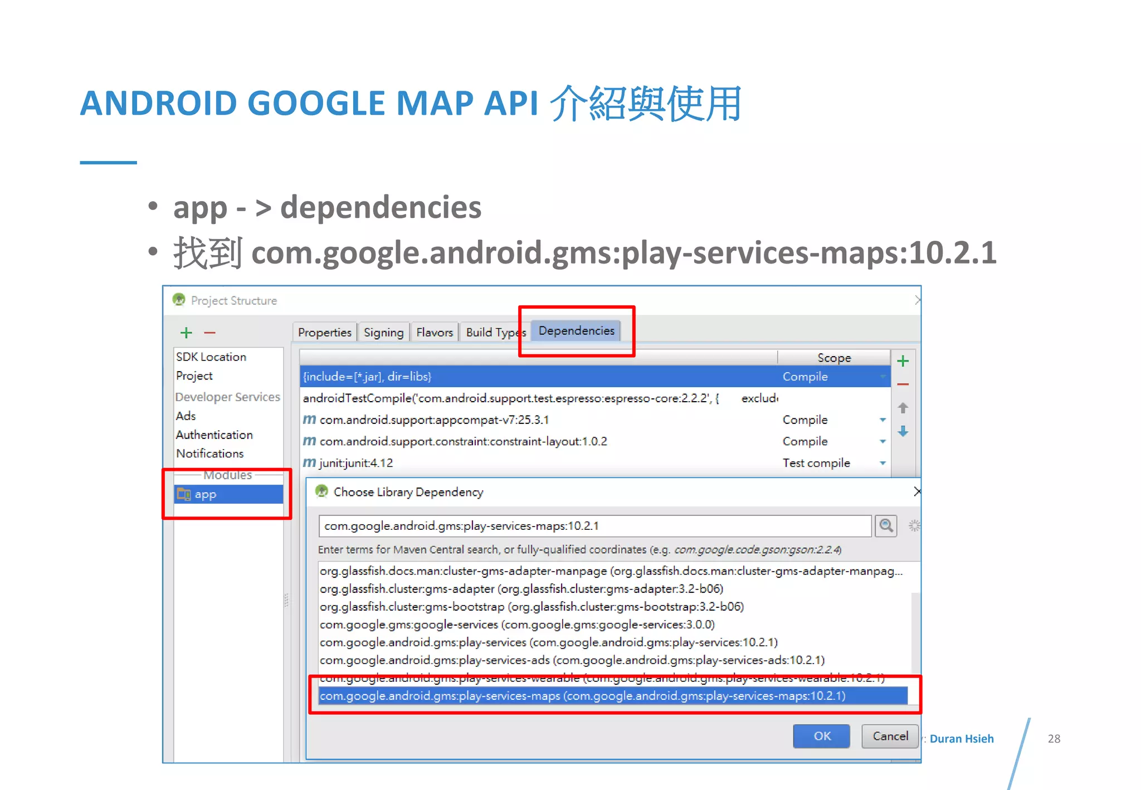Click the Android Studio icon in the Project Structure title
1141x790 pixels.
click(x=179, y=300)
